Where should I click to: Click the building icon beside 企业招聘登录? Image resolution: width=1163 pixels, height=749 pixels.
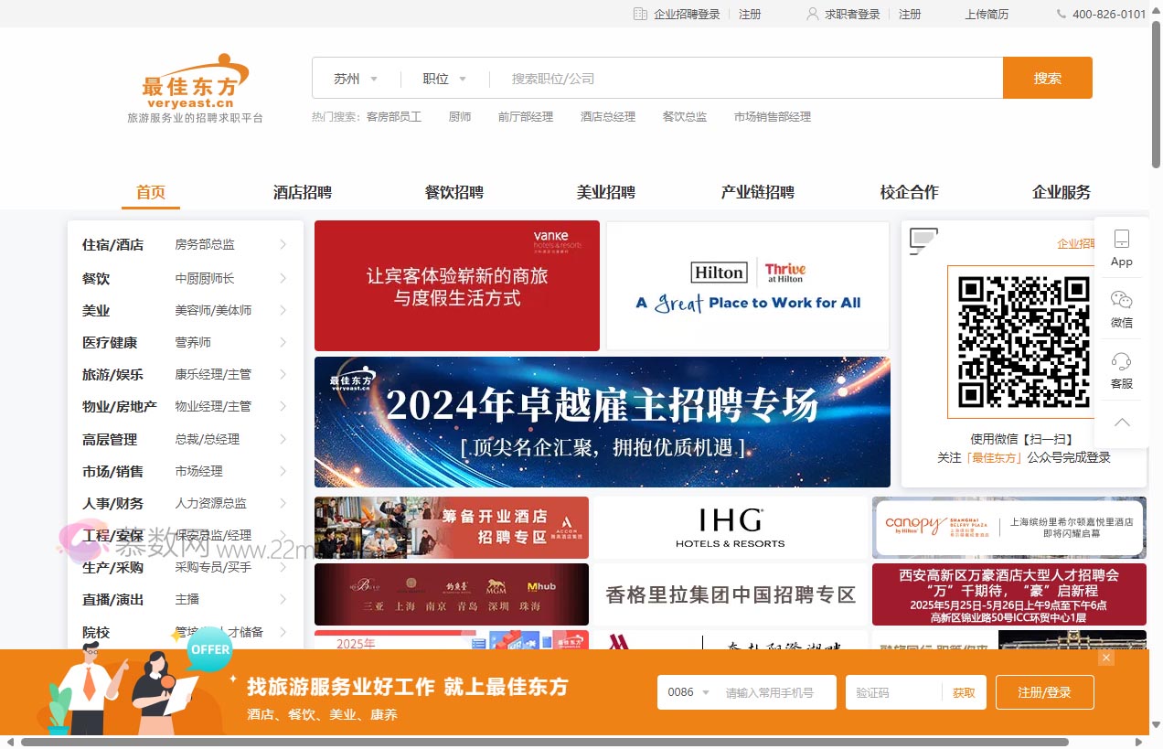pyautogui.click(x=638, y=14)
